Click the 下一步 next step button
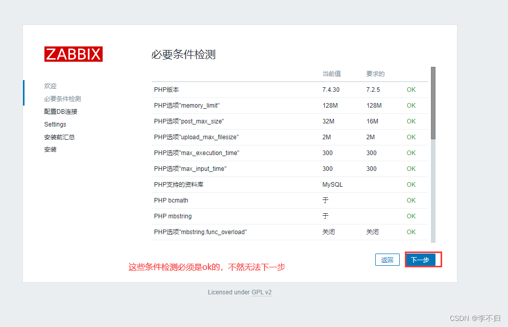Screen dimensions: 508x327 pos(420,260)
